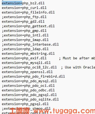Click the commented php_ftp.dll line
95x114 pixels.
pos(24,17)
